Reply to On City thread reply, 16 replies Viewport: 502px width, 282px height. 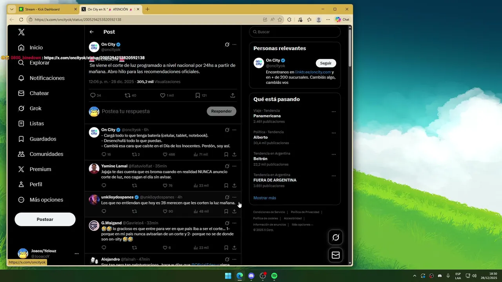click(104, 154)
